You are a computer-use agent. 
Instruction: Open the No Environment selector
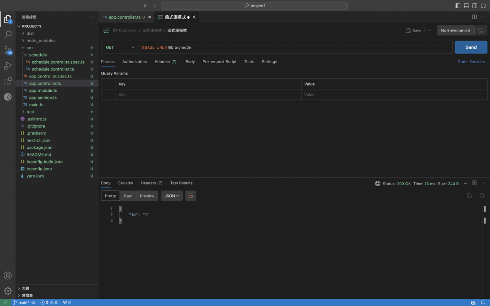456,30
